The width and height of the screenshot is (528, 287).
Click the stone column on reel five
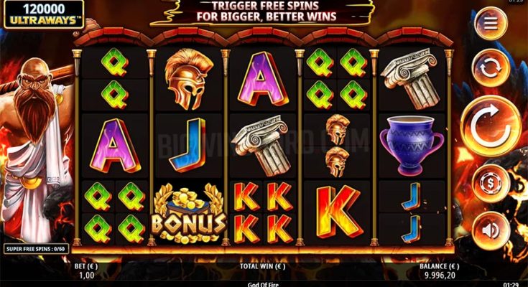412,79
